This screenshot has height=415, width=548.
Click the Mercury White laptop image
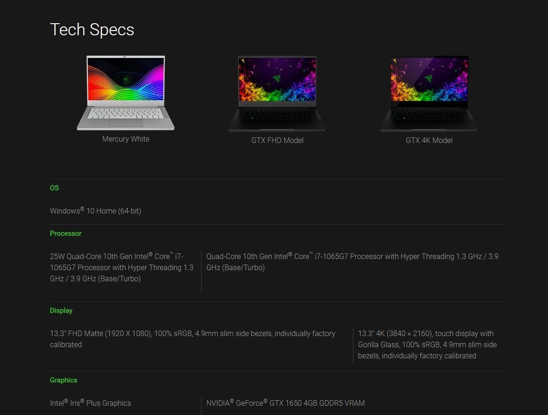tap(125, 93)
